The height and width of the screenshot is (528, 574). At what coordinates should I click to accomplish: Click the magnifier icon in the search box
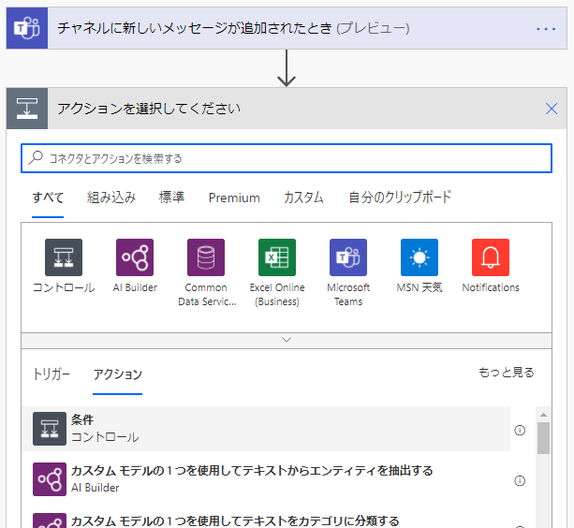pos(36,157)
